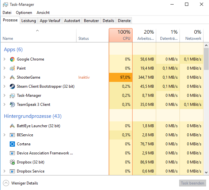The width and height of the screenshot is (209, 190).
Task: Select 'Device Association Framework ...' name
Action: coord(45,153)
